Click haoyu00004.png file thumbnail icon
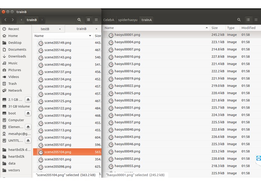The height and width of the screenshot is (186, 261). [111, 43]
